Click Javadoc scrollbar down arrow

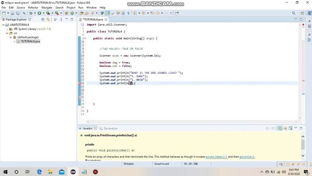pos(303,155)
